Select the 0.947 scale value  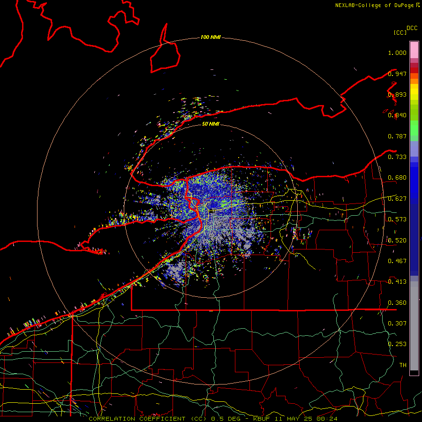[397, 74]
